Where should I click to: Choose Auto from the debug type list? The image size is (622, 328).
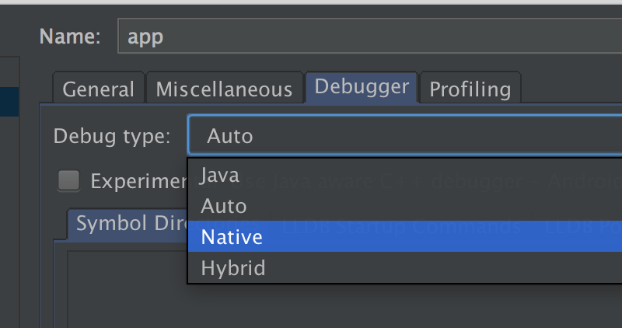point(404,206)
